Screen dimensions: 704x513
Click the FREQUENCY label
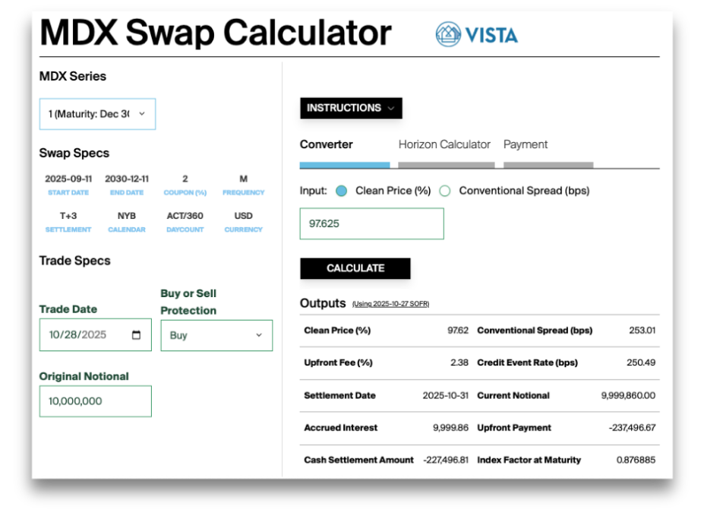tap(243, 192)
